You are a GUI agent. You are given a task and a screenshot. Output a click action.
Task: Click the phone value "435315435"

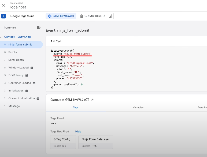click(x=75, y=78)
